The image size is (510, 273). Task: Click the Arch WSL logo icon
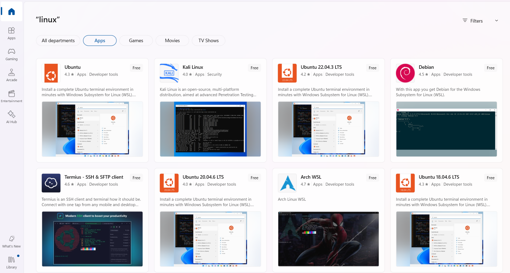click(x=287, y=183)
